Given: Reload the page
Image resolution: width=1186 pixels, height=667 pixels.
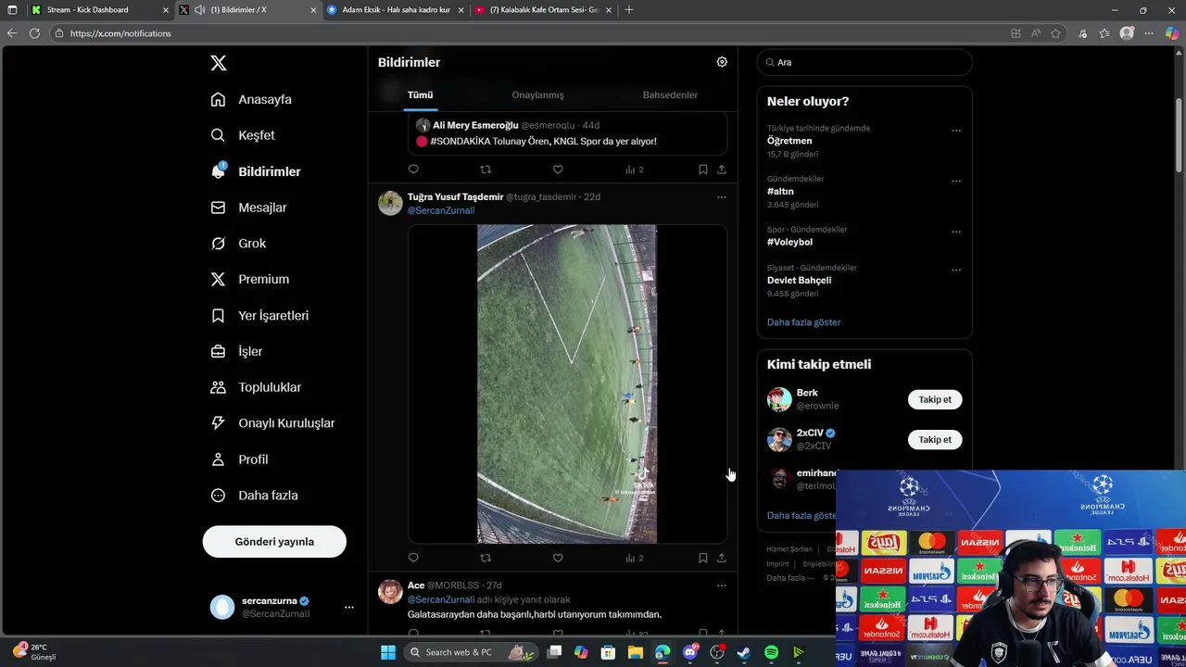Looking at the screenshot, I should pyautogui.click(x=34, y=33).
